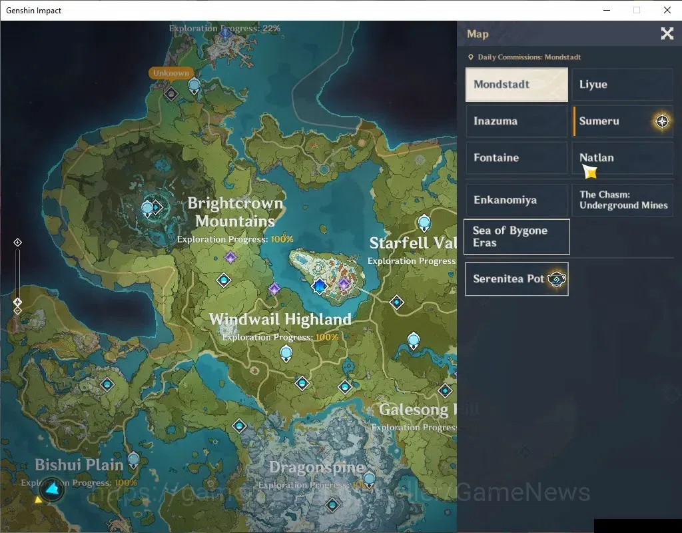Viewport: 682px width, 533px height.
Task: Close the Genshin Impact window
Action: [667, 11]
